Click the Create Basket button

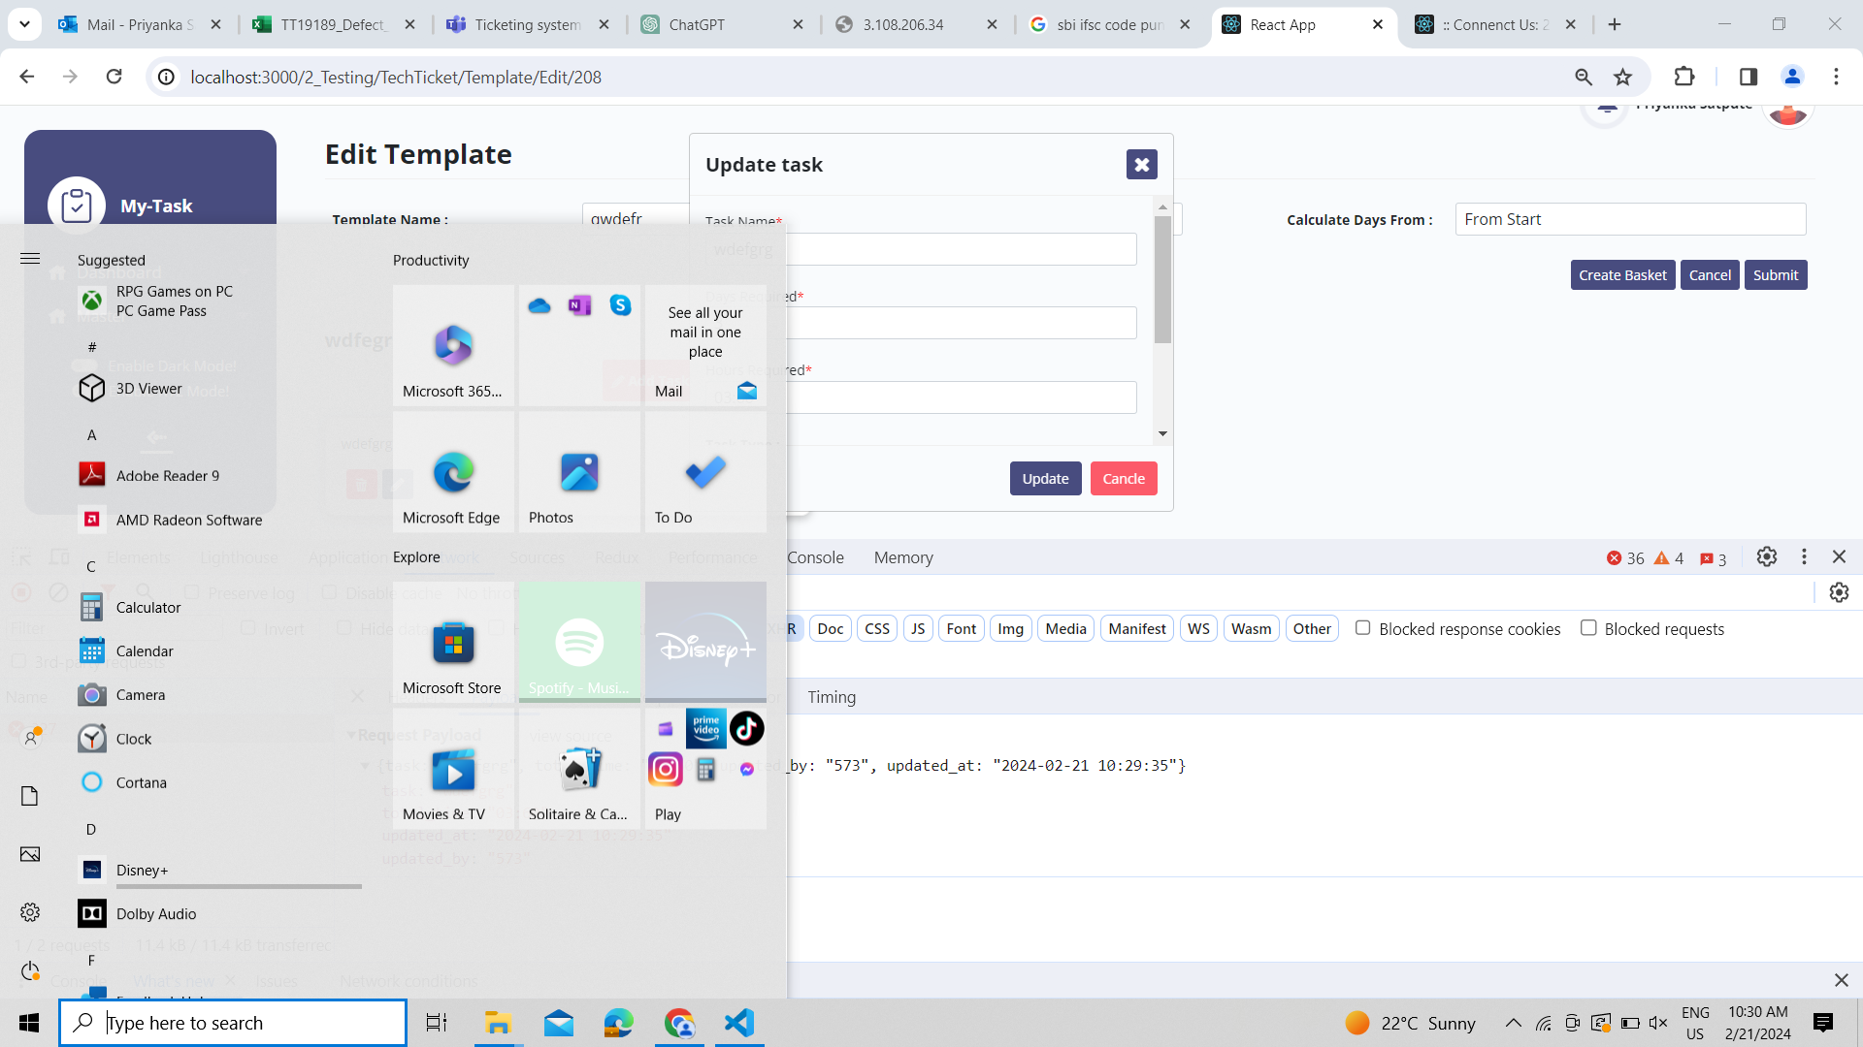pyautogui.click(x=1622, y=275)
